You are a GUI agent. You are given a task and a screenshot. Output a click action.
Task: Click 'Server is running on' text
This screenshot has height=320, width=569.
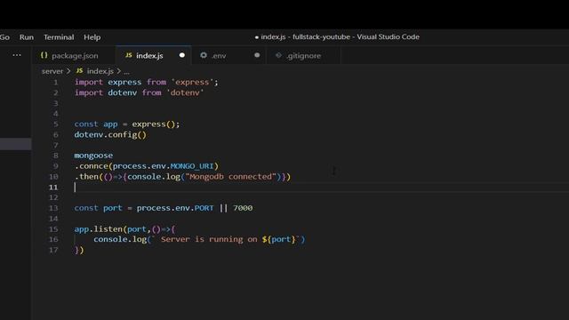[209, 239]
